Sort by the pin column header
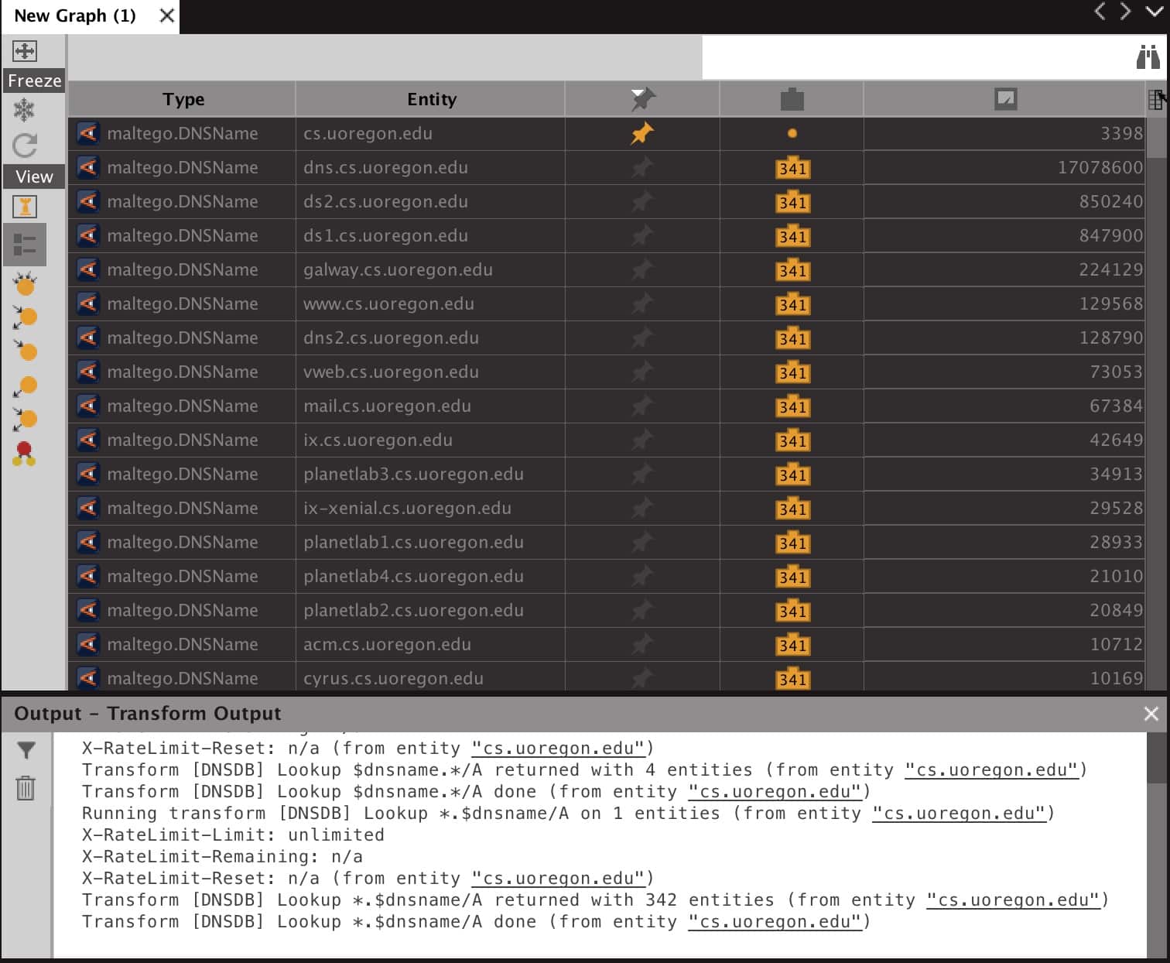 coord(642,99)
